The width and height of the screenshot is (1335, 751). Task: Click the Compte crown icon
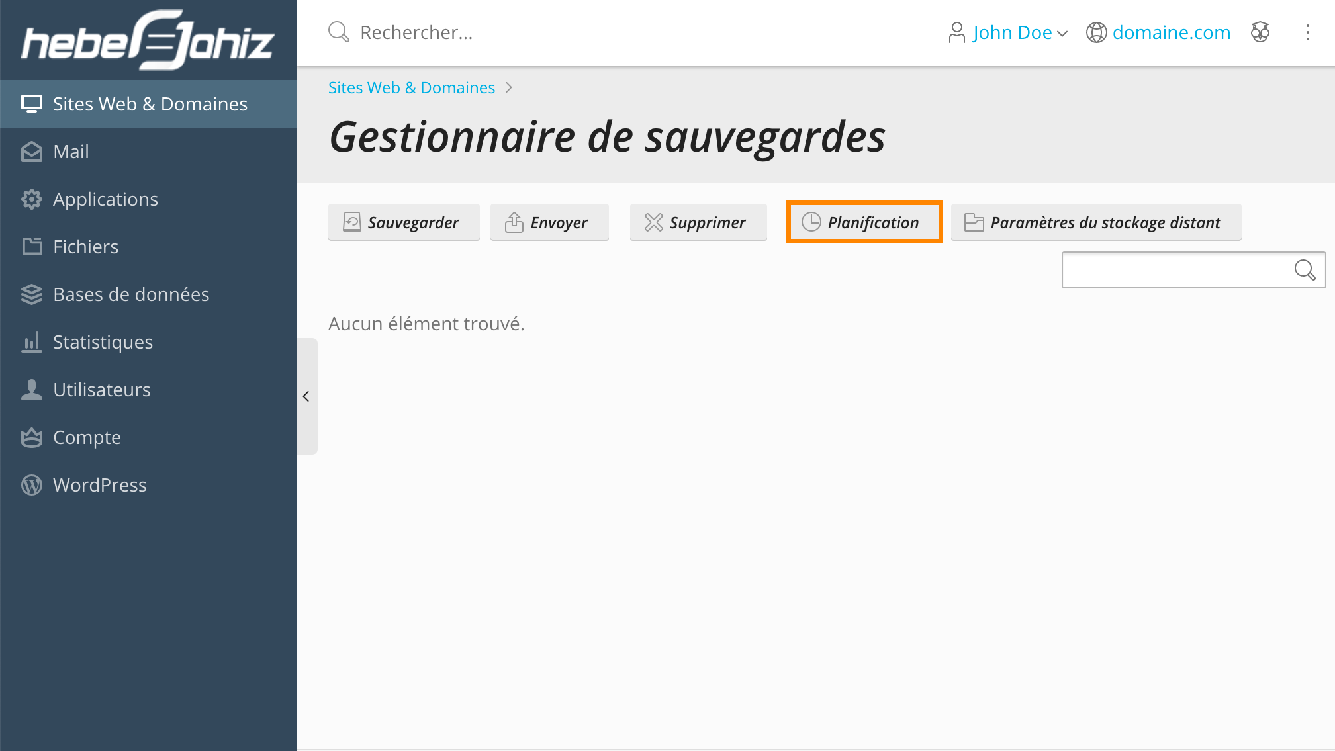(x=31, y=437)
